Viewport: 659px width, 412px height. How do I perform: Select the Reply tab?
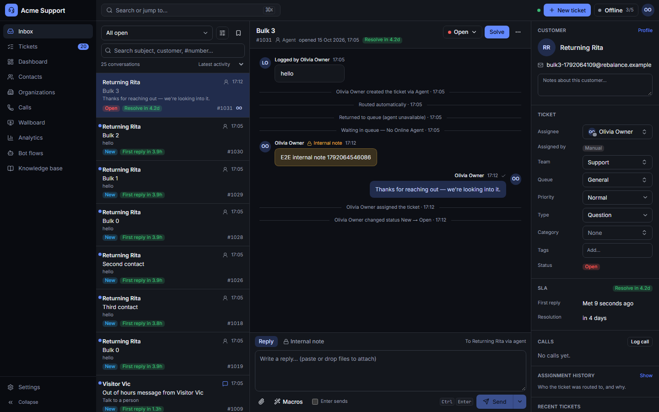coord(266,342)
